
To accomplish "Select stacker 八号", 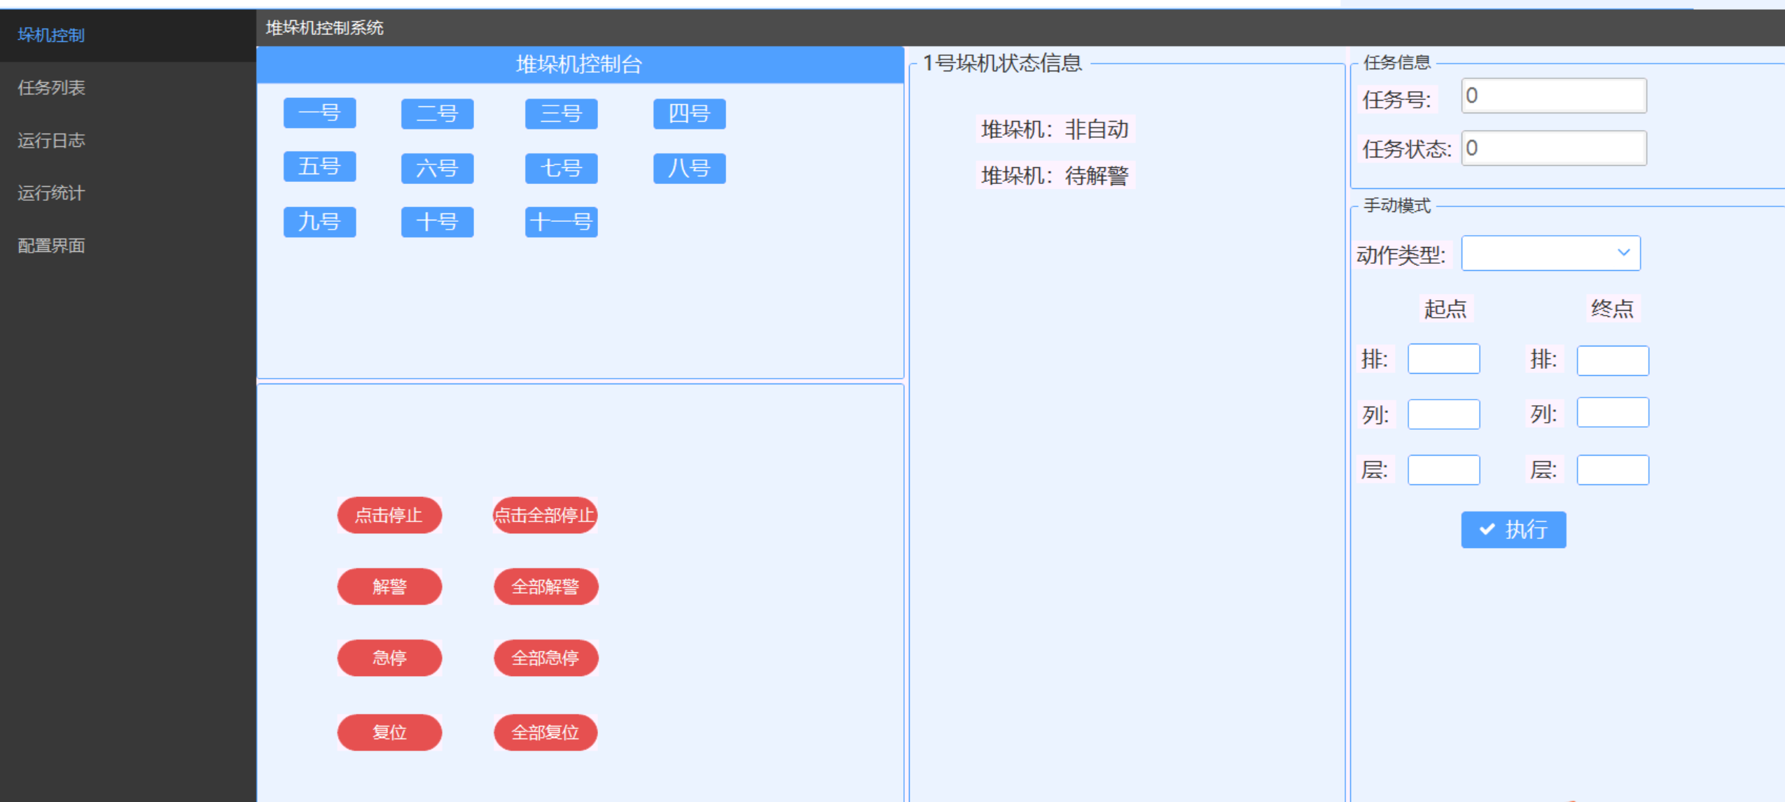I will pos(690,169).
